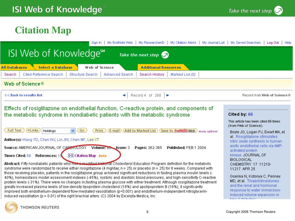Click Record 4 of 268 text

click(146, 95)
